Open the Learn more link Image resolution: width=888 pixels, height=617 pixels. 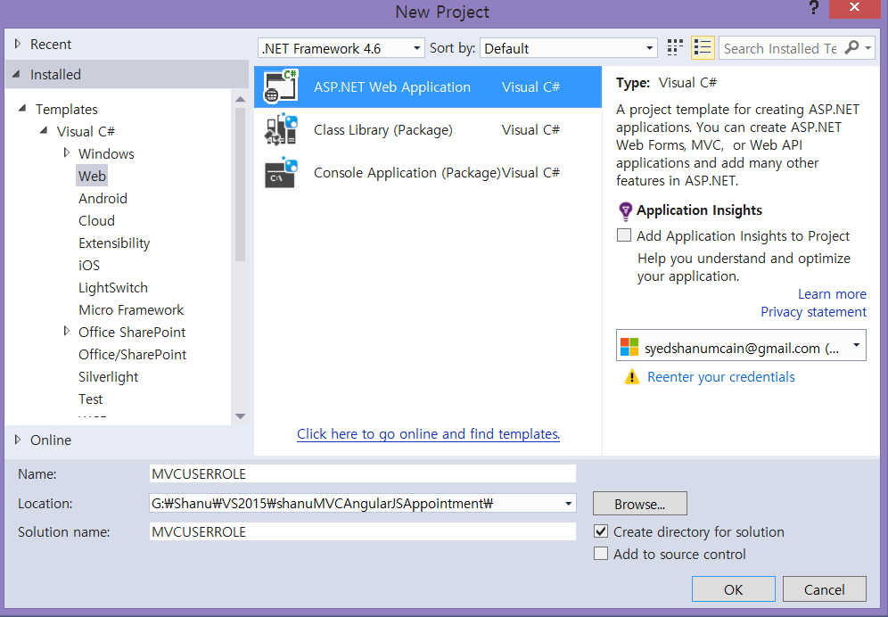pyautogui.click(x=831, y=294)
